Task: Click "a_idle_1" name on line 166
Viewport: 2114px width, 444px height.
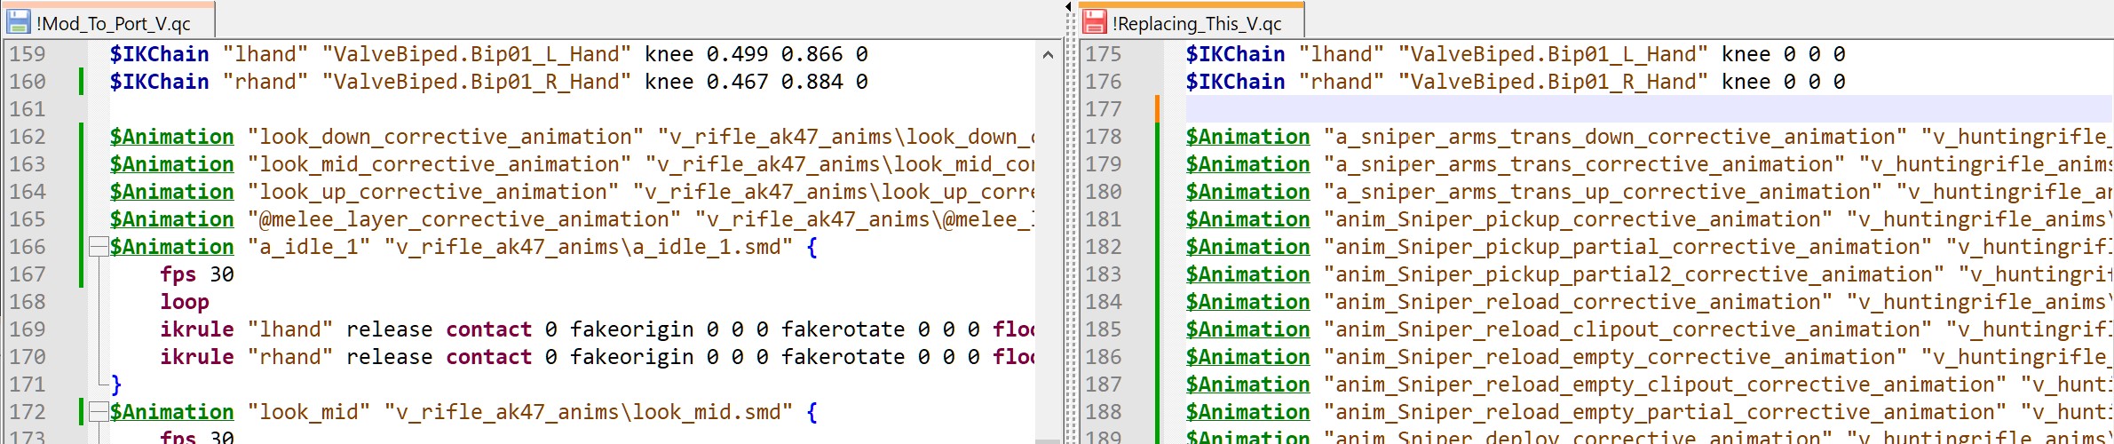Action: (309, 247)
